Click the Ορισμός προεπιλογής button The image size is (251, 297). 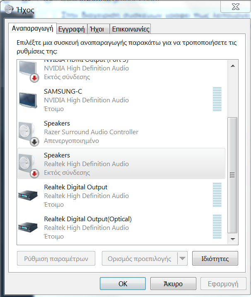(x=140, y=258)
